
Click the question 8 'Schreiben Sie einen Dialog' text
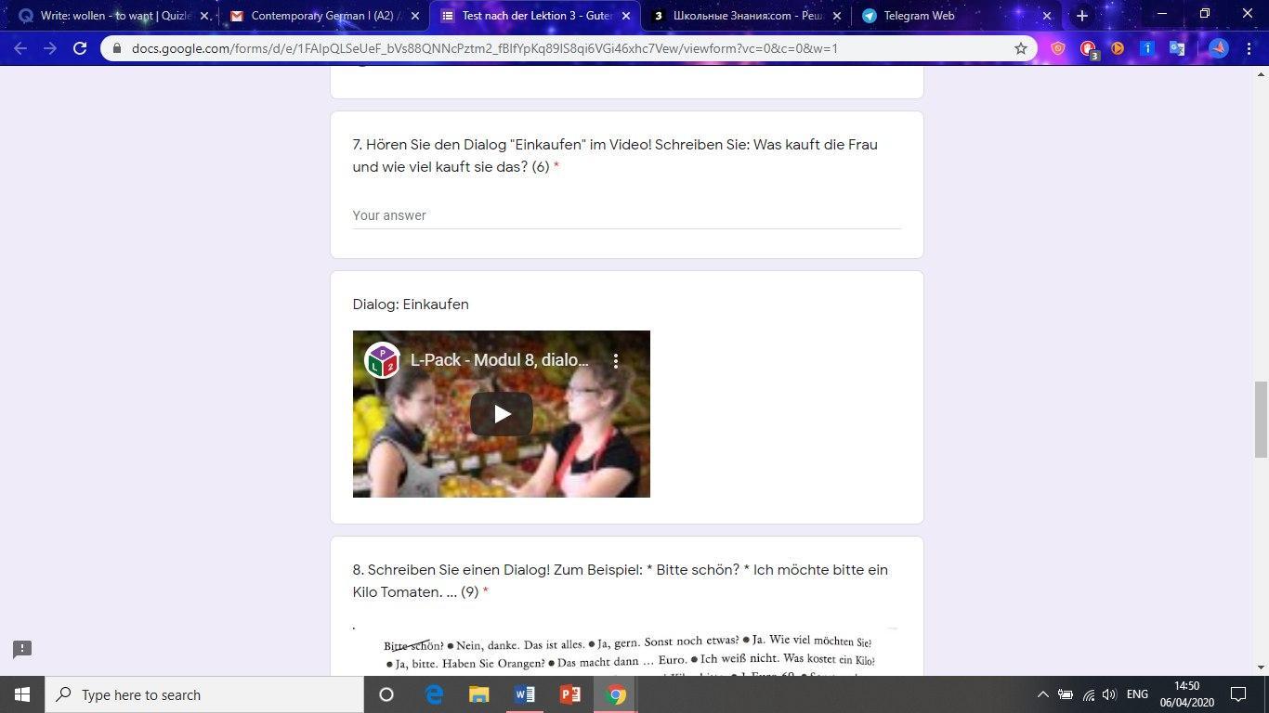tap(621, 581)
